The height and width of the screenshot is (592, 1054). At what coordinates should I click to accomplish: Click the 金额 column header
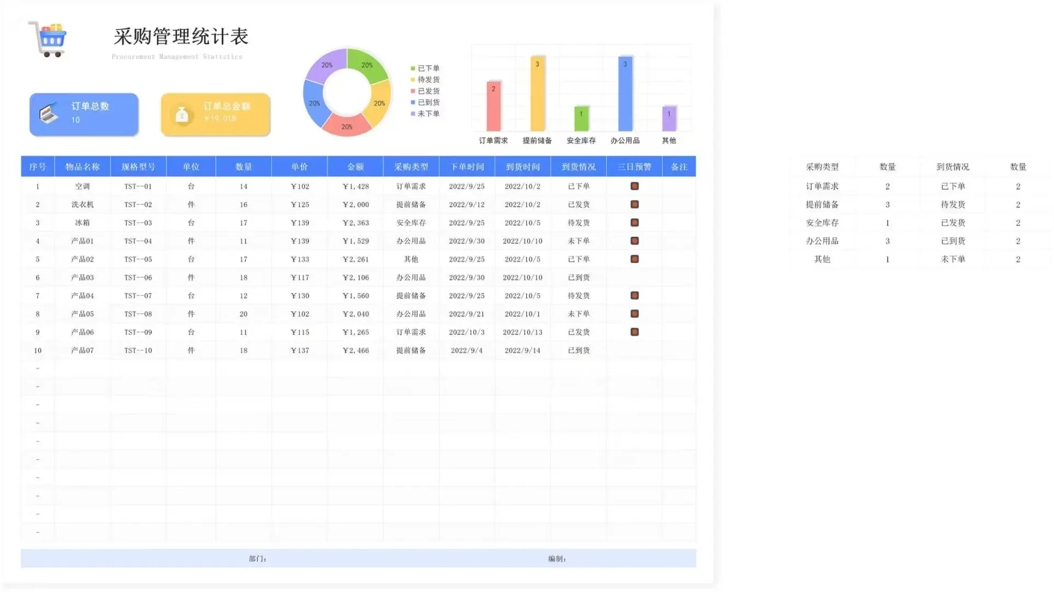point(356,167)
